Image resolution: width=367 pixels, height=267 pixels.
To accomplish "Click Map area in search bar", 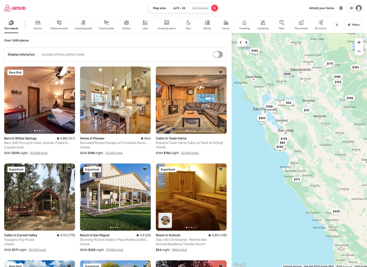I will tap(159, 8).
